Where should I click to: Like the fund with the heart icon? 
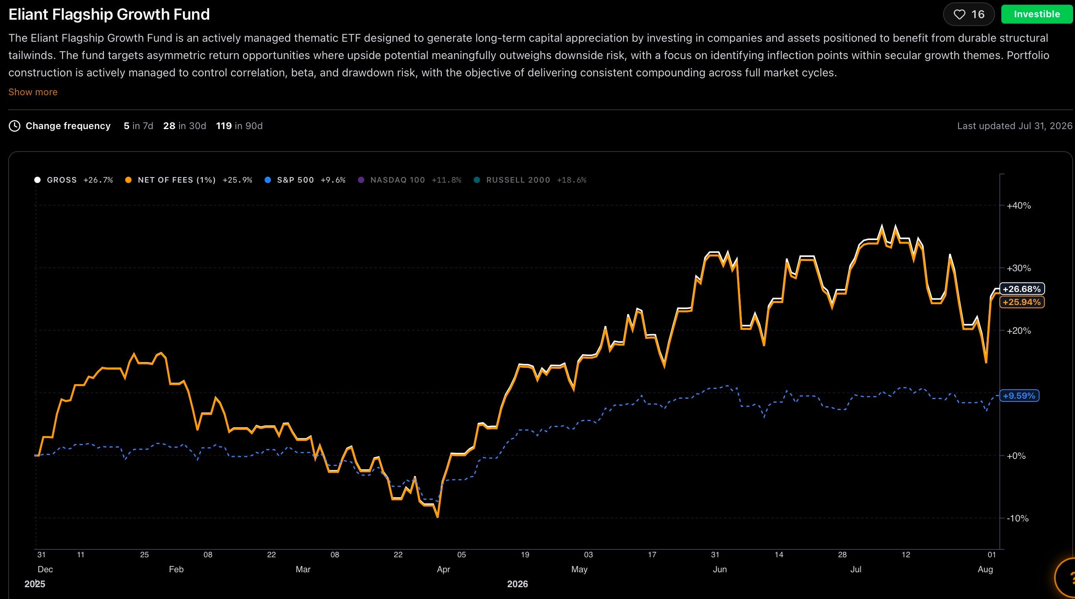click(x=969, y=14)
